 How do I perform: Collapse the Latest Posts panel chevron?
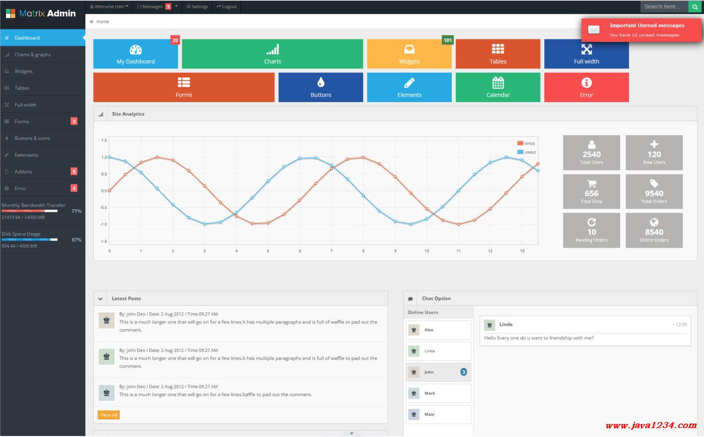point(100,299)
